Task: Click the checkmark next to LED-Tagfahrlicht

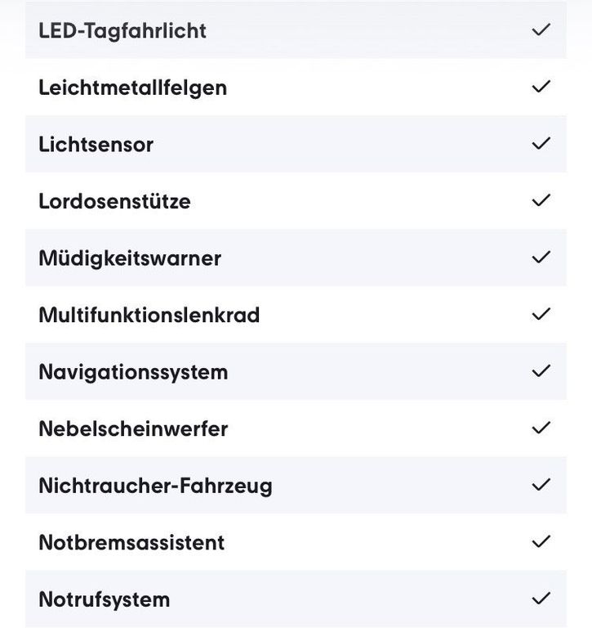Action: click(541, 29)
